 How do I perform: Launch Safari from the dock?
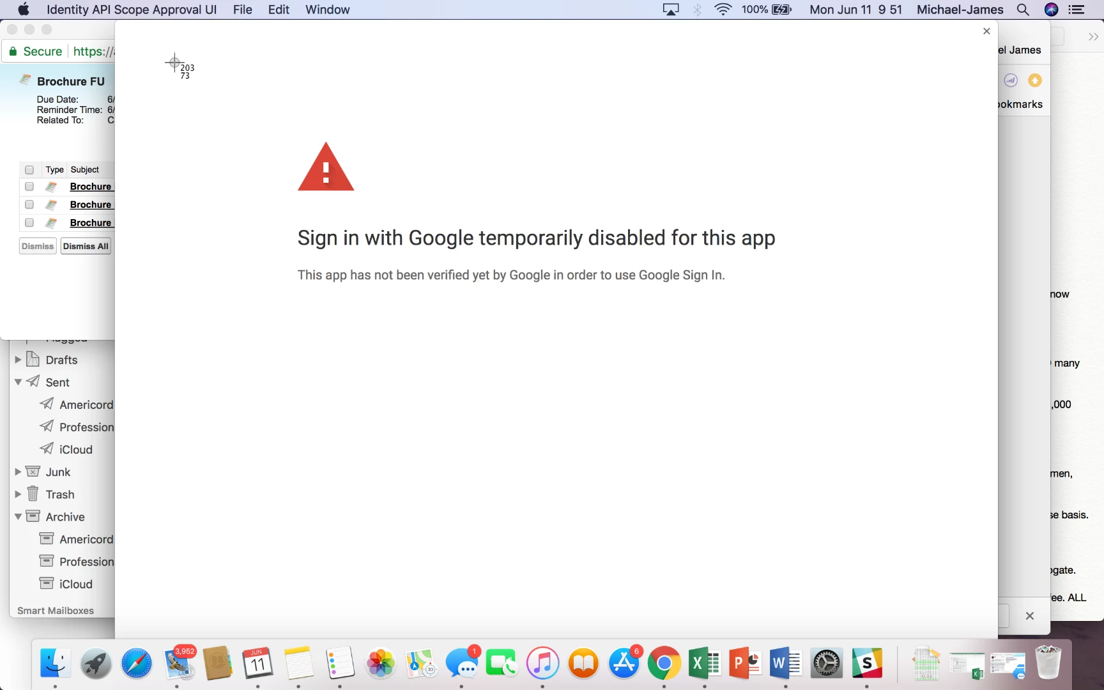pos(137,664)
